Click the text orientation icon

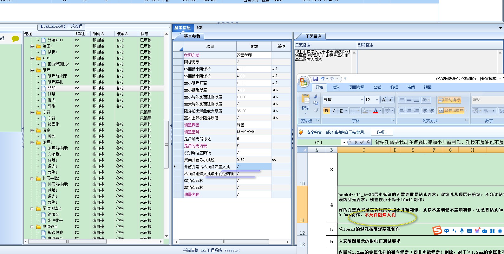pos(425,100)
